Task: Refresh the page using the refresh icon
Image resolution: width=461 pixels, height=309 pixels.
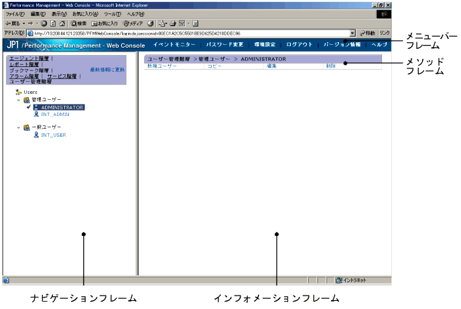Action: point(53,23)
